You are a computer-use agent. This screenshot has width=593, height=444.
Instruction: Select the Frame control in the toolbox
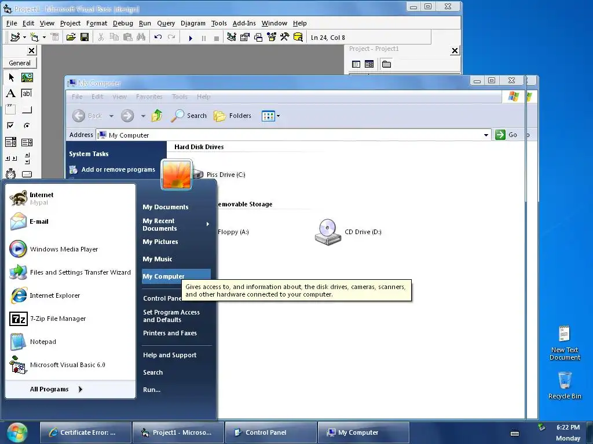pos(11,109)
